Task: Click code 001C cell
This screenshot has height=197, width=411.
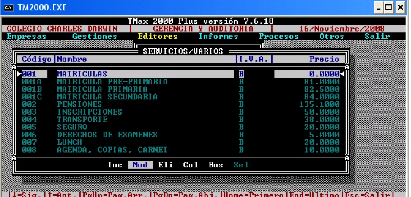Action: pos(32,97)
